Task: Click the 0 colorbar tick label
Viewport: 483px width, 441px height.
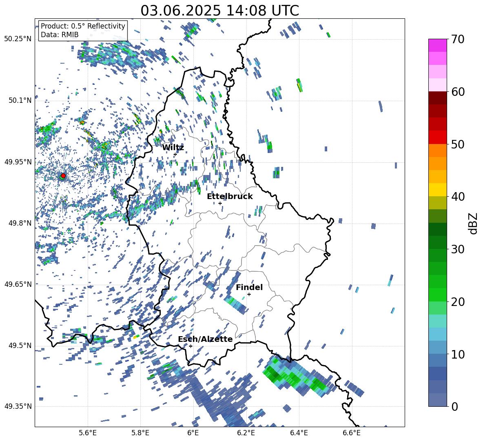Action: pos(454,406)
